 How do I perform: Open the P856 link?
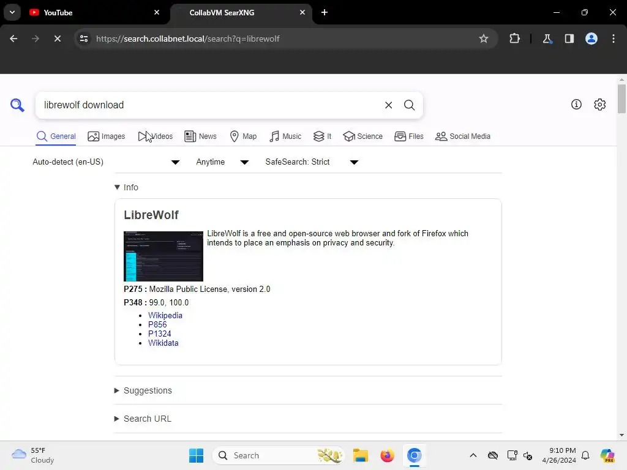point(157,324)
